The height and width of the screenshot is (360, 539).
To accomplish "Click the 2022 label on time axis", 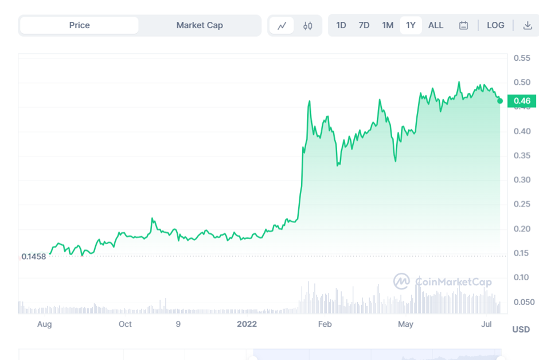I will coord(247,324).
